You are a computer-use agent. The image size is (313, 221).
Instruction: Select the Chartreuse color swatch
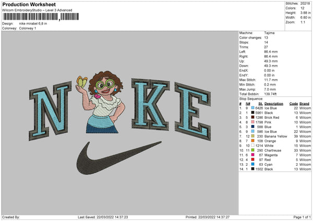tap(252, 150)
